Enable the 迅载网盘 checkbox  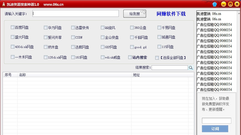[73, 47]
